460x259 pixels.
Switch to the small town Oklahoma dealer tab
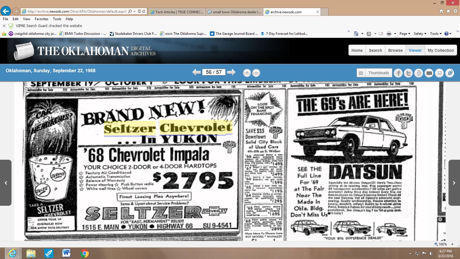click(x=234, y=12)
